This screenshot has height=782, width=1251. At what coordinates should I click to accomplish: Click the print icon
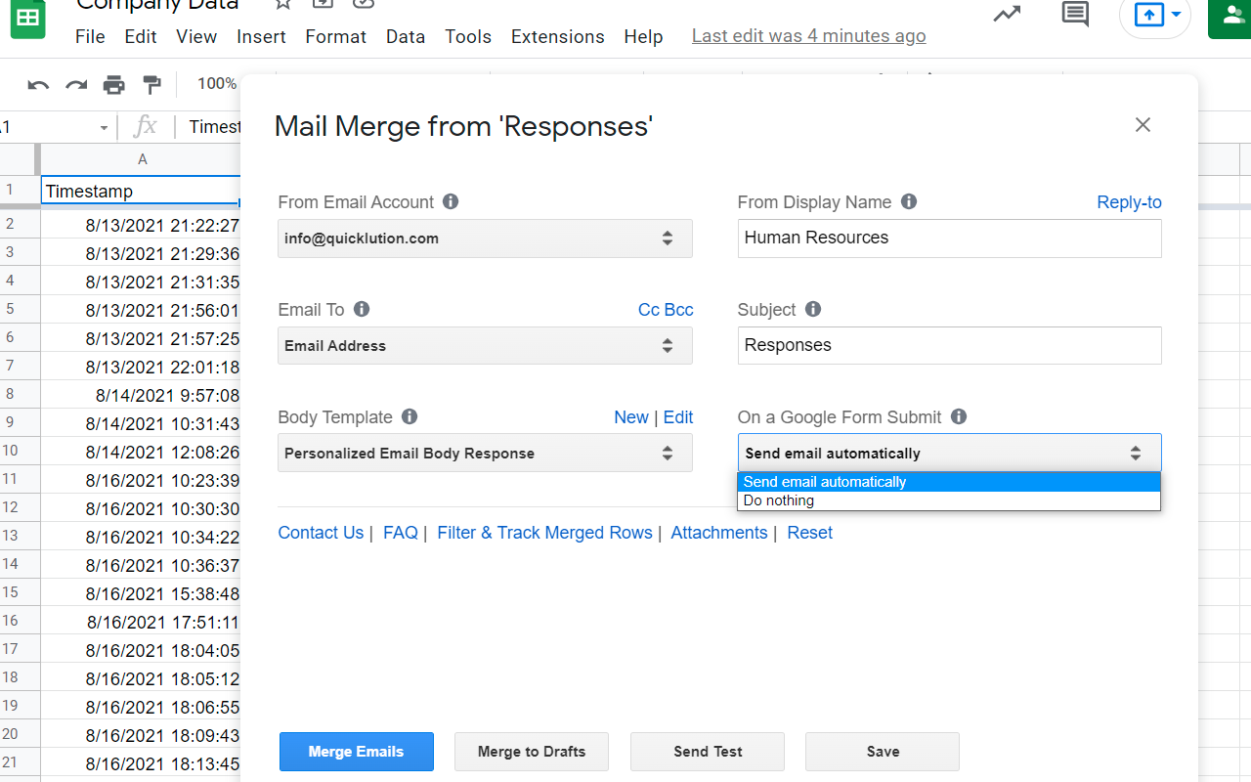(114, 85)
